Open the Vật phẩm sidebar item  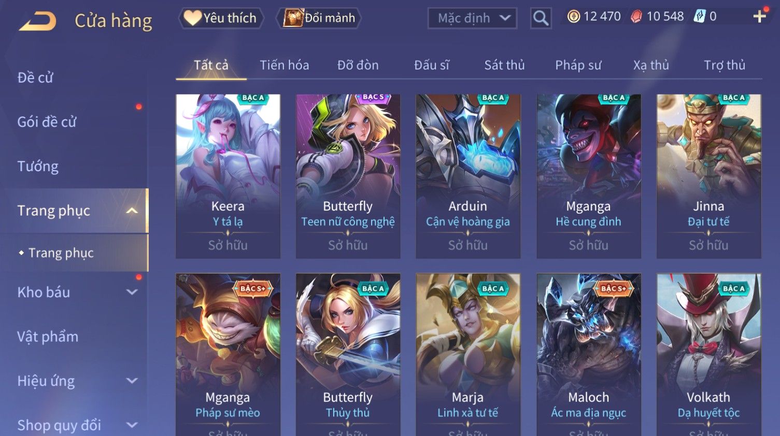pyautogui.click(x=48, y=337)
